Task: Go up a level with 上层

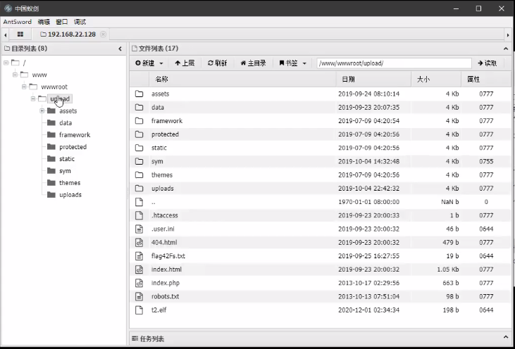Action: coord(185,63)
